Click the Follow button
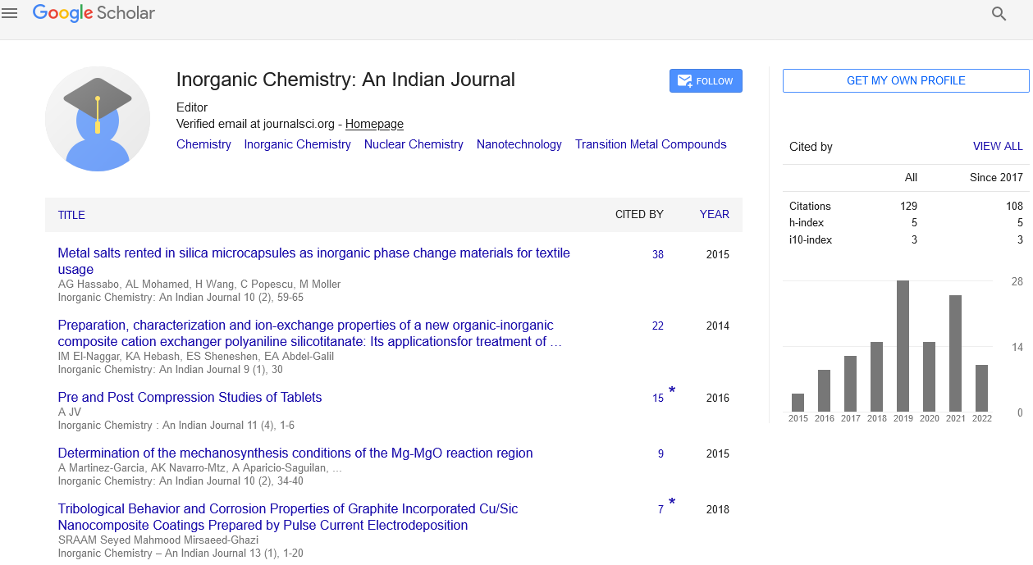Image resolution: width=1033 pixels, height=565 pixels. pyautogui.click(x=706, y=81)
